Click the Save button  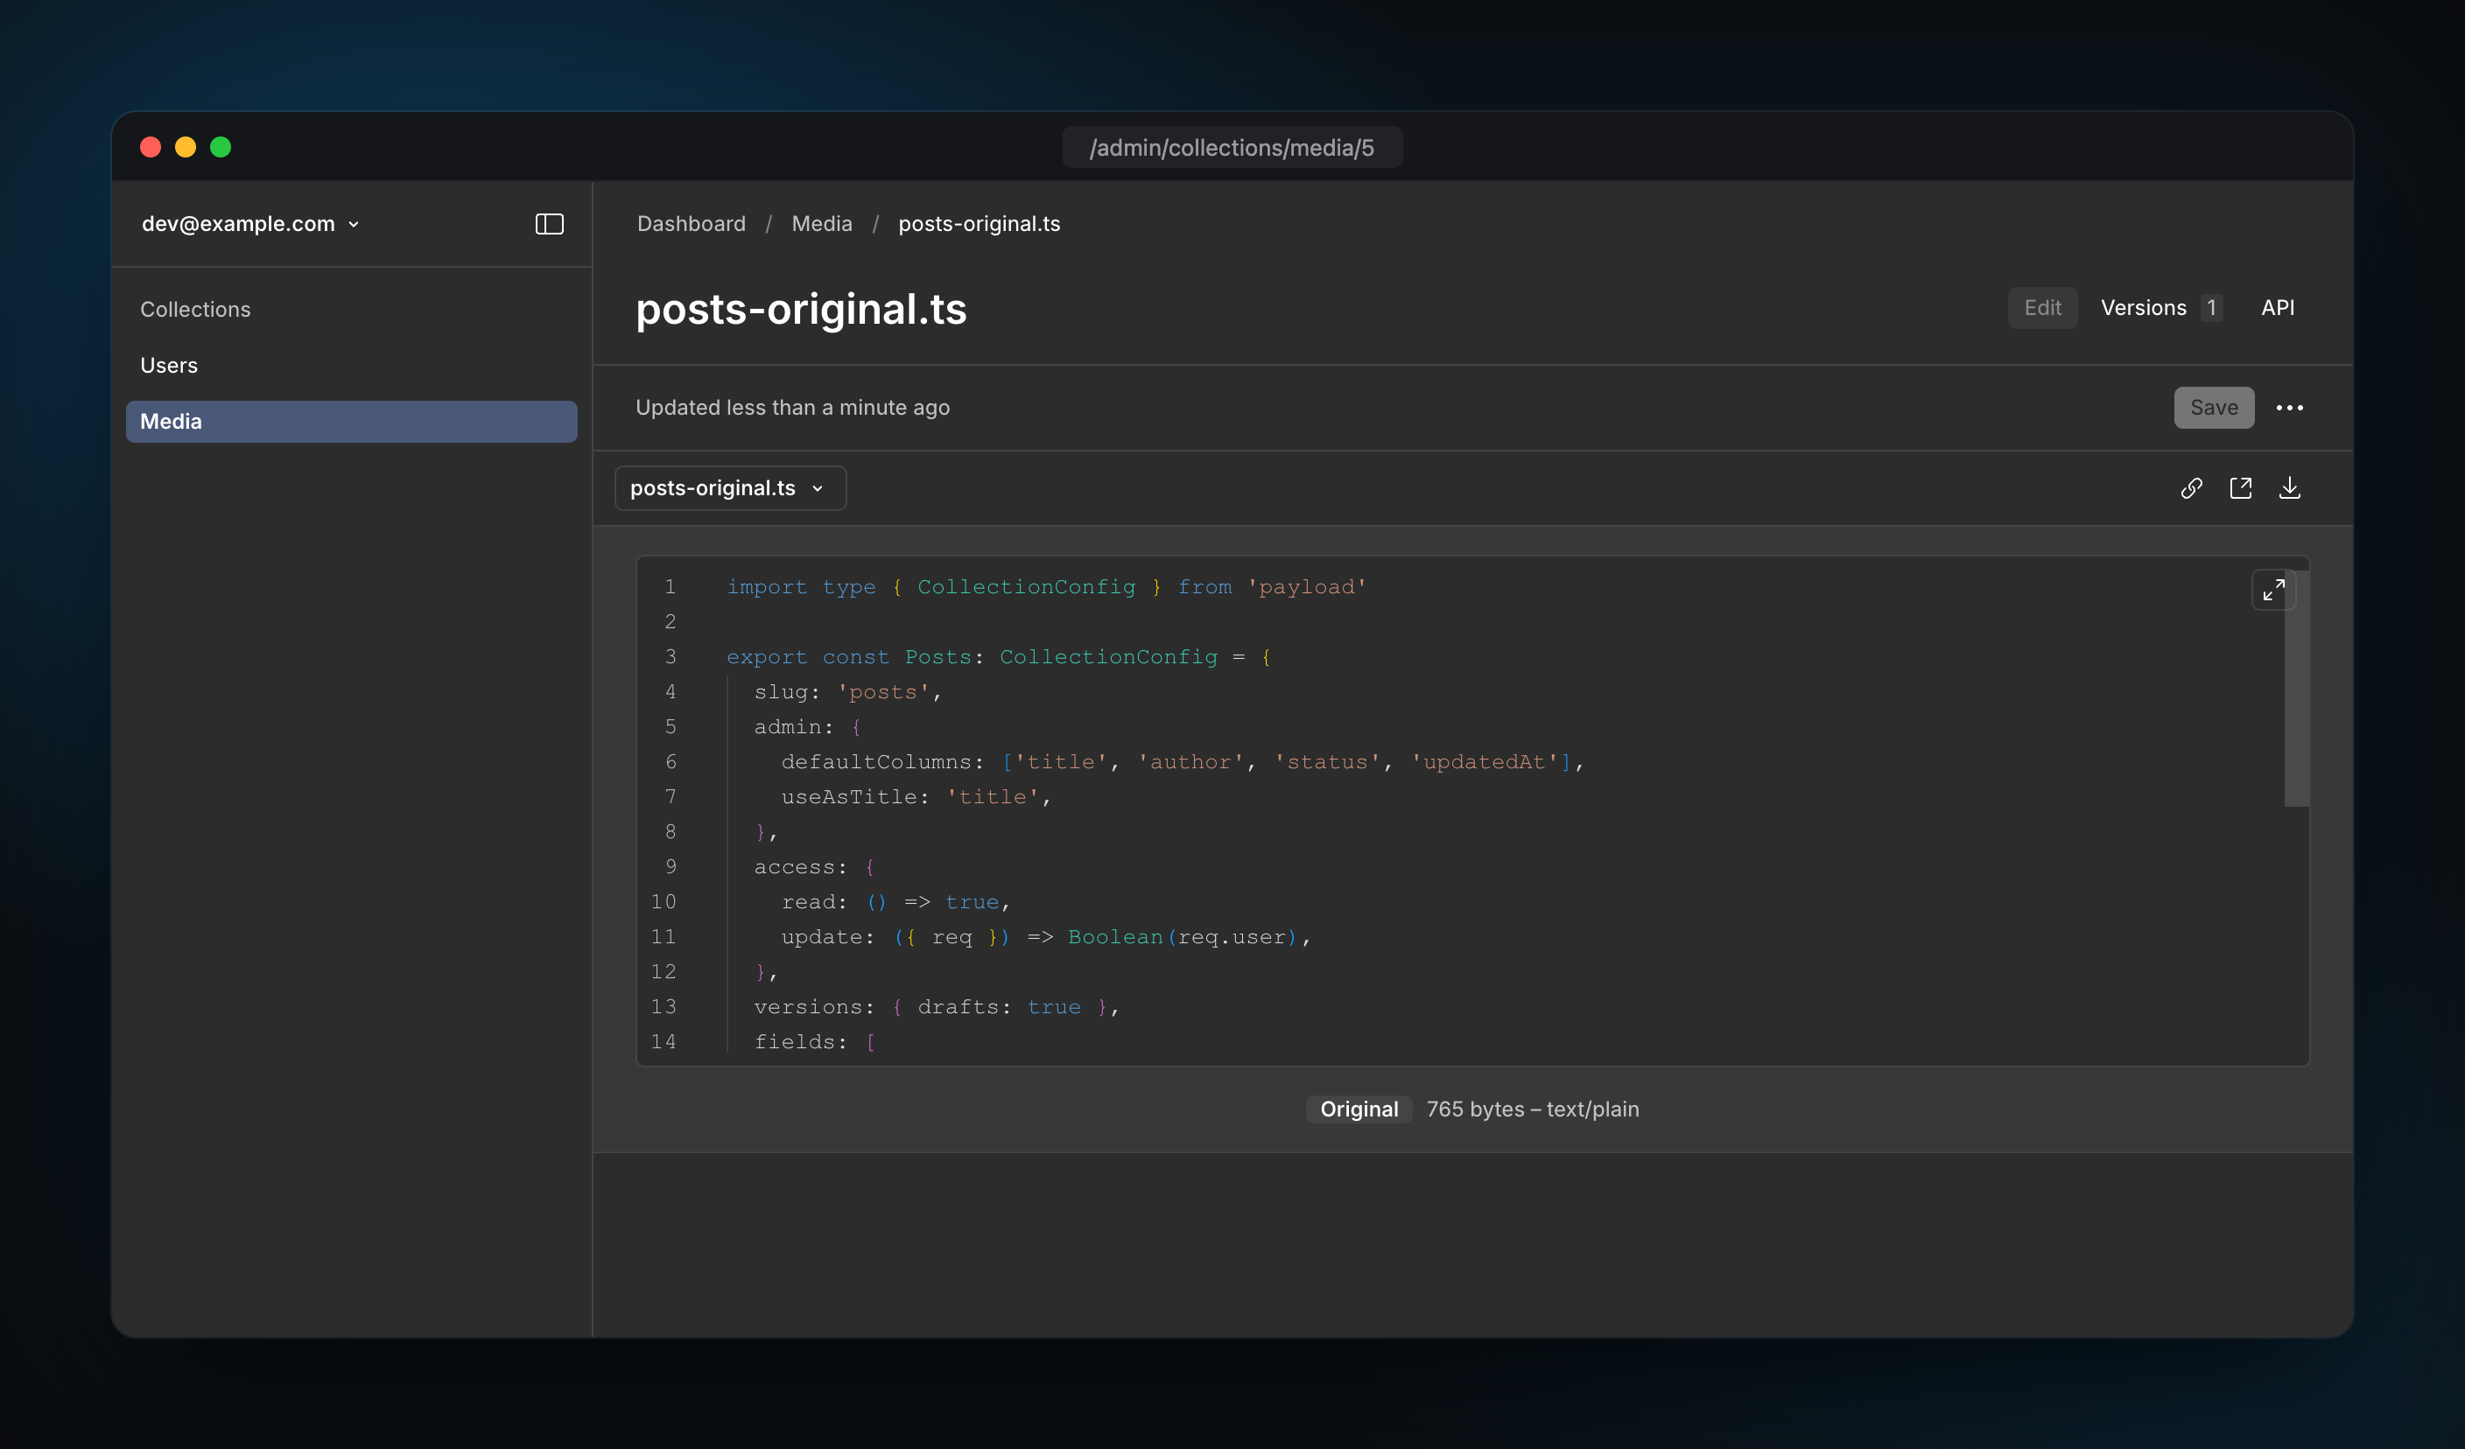click(2214, 408)
